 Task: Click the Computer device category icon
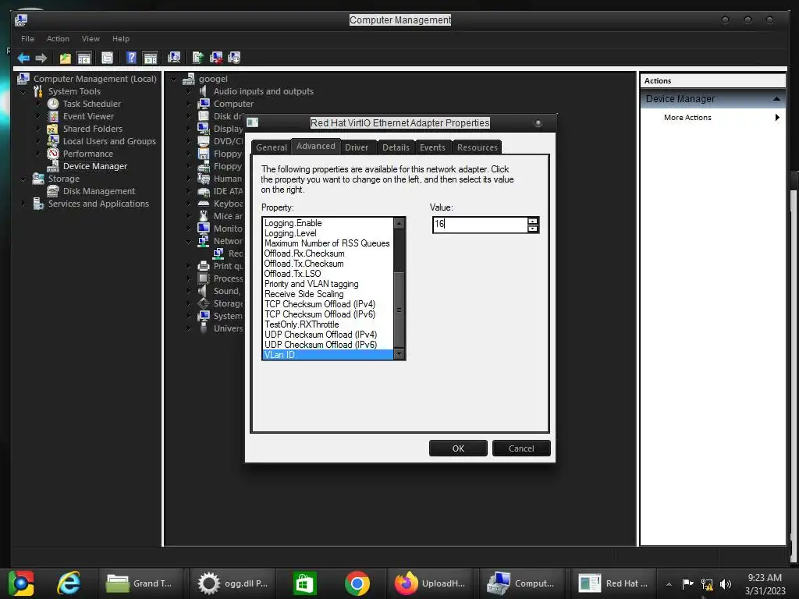coord(204,104)
